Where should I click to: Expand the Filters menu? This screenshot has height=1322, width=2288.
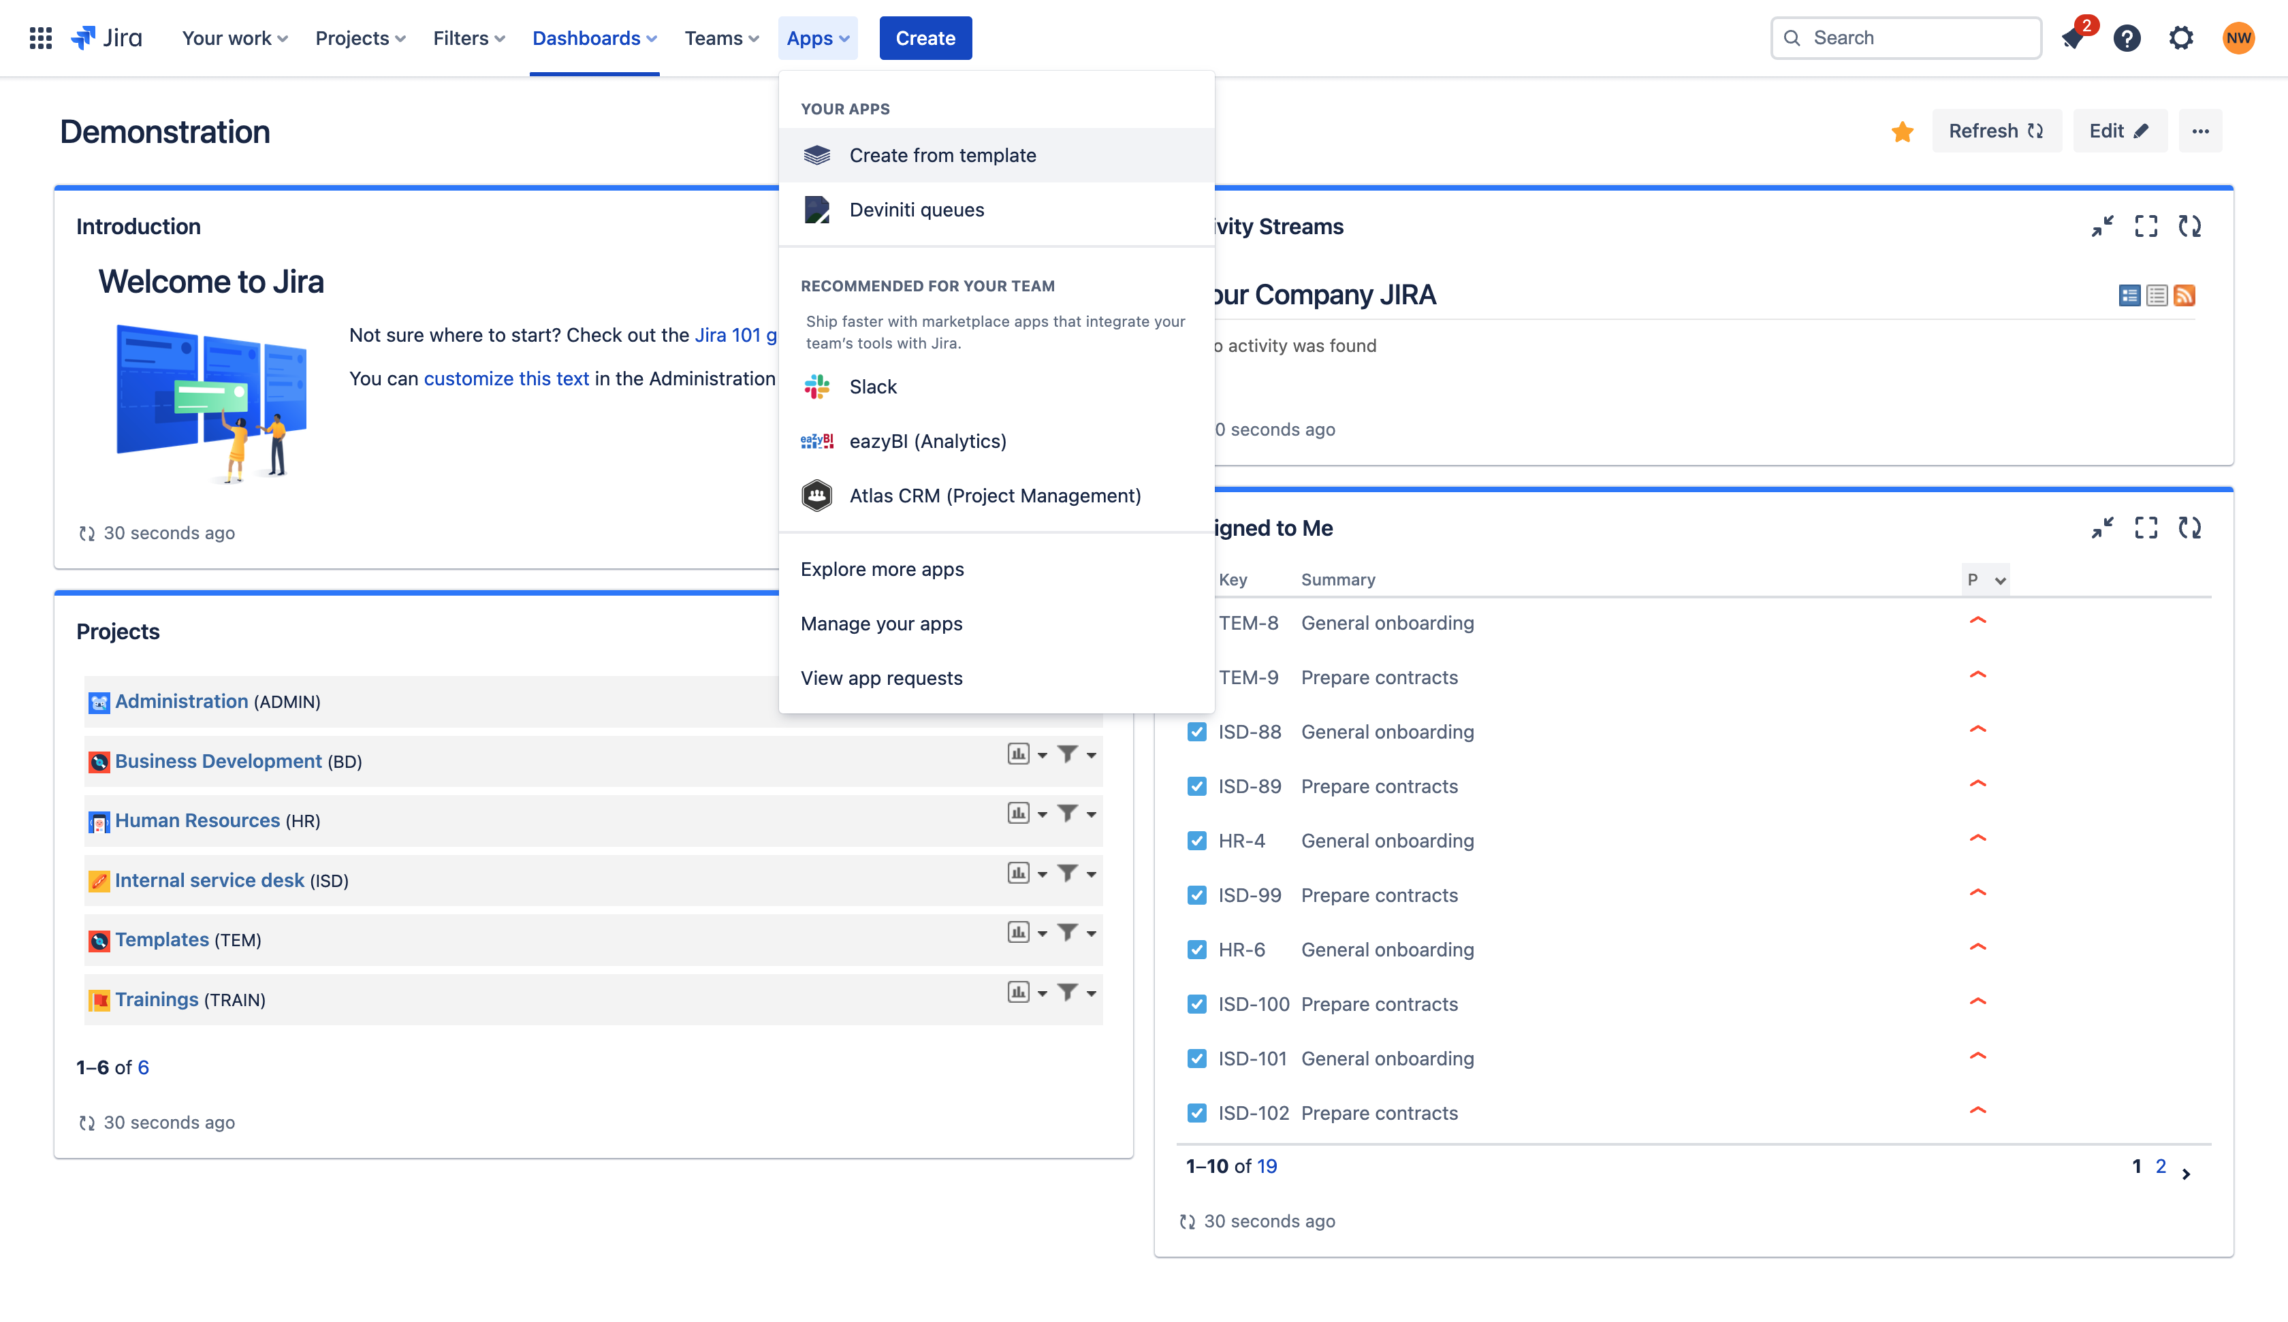(468, 38)
